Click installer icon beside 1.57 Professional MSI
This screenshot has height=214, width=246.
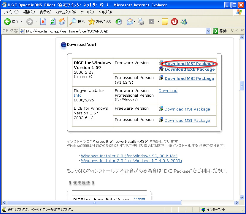tap(161, 120)
